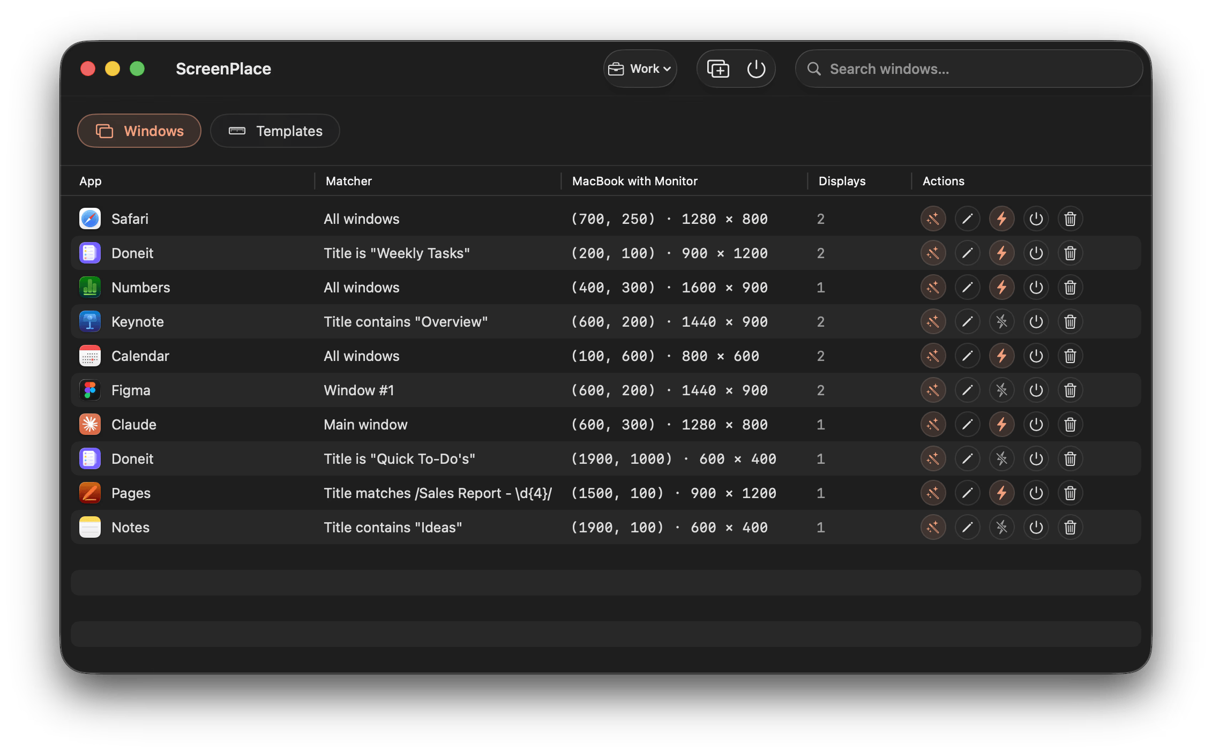Image resolution: width=1212 pixels, height=753 pixels.
Task: Click the wand icon in Calendar row
Action: tap(933, 356)
